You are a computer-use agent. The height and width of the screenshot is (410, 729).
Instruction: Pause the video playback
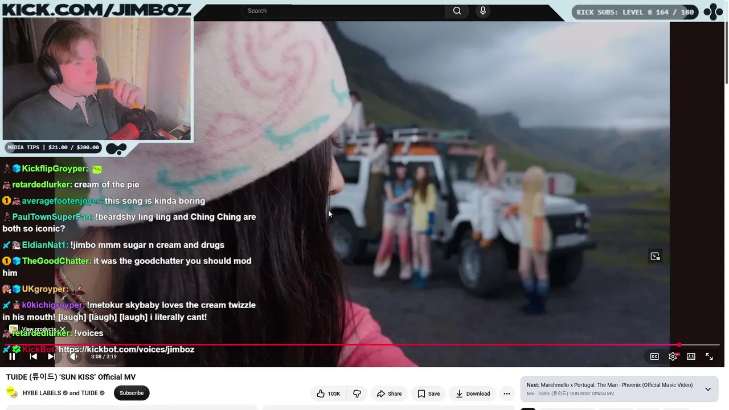(12, 356)
